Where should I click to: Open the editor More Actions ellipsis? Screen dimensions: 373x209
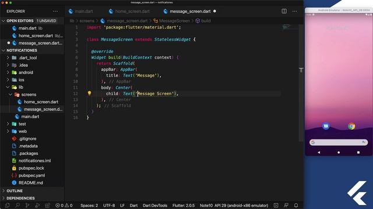click(294, 11)
